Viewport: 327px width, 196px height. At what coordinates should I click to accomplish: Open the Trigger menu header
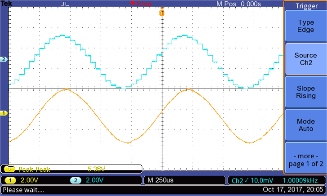(305, 5)
